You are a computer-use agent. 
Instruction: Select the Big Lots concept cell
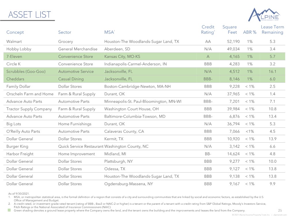tap(14, 124)
